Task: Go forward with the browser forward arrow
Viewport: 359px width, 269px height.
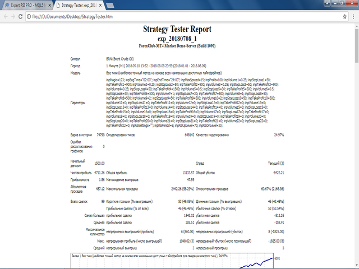Action: (x=13, y=16)
